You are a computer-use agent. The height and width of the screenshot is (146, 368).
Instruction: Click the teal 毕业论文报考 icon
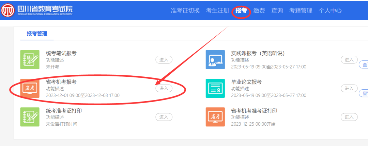tap(215, 88)
